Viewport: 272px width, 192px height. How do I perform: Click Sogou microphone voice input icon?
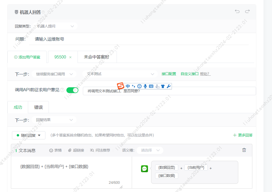[x=145, y=86]
